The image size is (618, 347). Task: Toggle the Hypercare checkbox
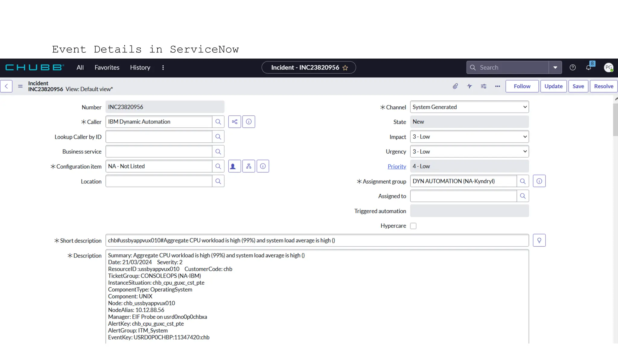(413, 226)
